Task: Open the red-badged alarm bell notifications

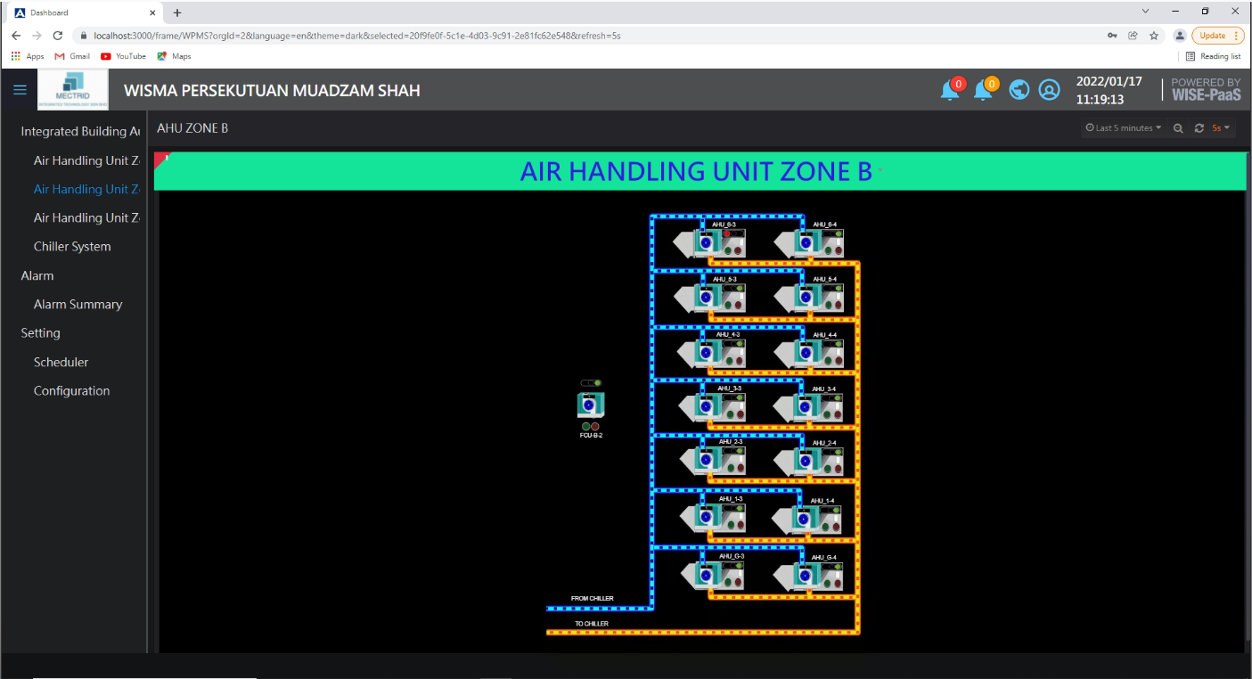Action: (x=951, y=90)
